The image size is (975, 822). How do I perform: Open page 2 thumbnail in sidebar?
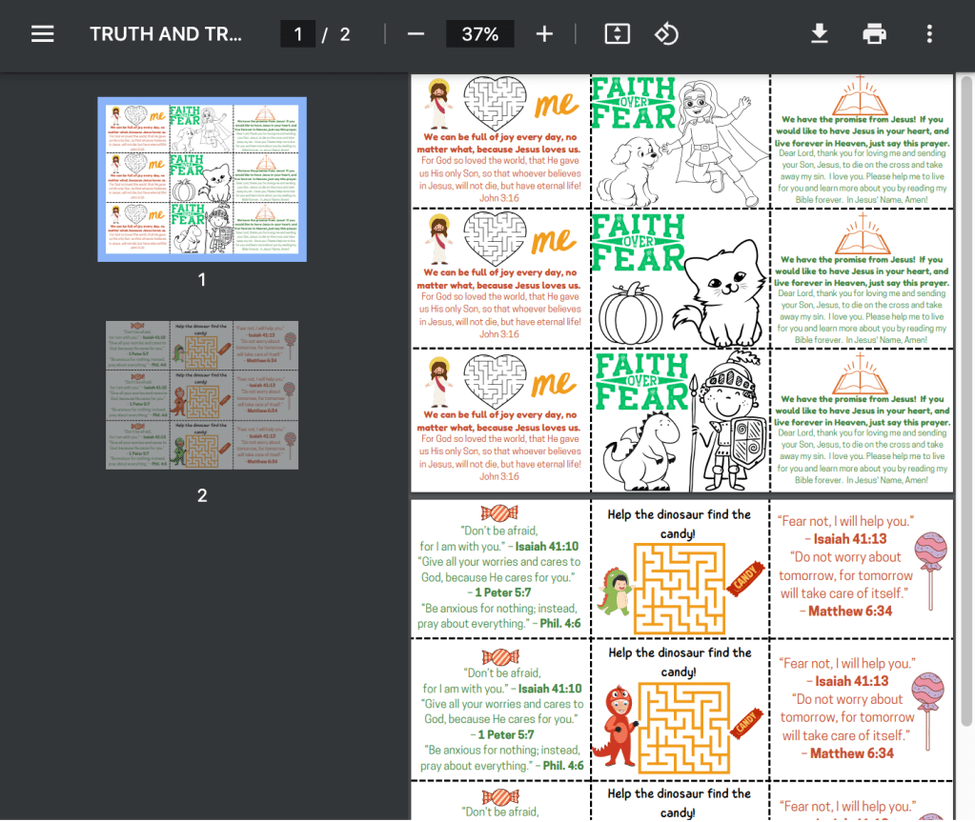tap(202, 394)
